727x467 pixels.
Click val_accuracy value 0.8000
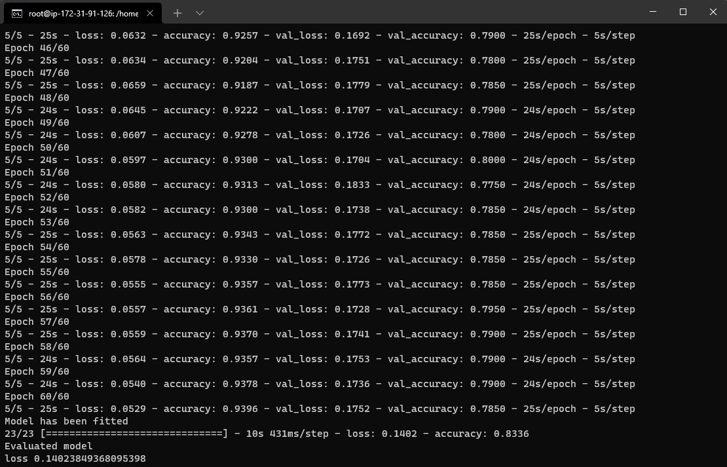488,160
